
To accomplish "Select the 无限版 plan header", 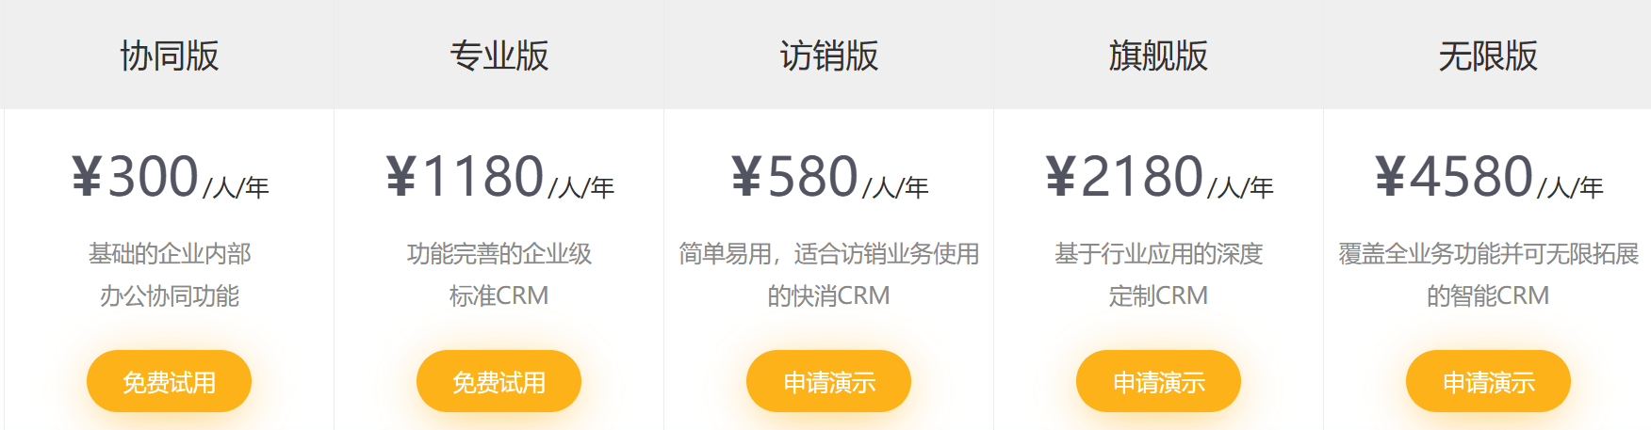I will tap(1488, 56).
